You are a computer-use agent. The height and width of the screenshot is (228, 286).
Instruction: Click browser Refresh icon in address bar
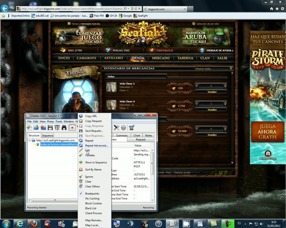(x=136, y=9)
